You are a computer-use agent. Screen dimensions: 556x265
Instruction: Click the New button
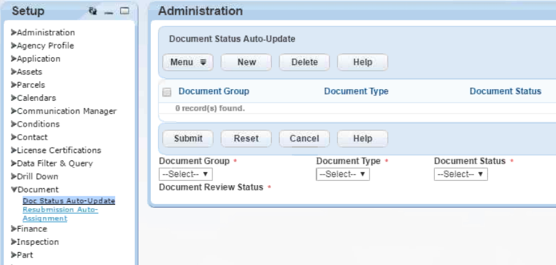point(246,62)
